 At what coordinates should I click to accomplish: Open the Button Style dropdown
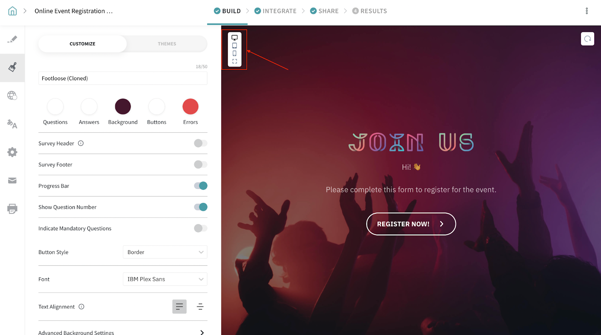[x=165, y=252]
